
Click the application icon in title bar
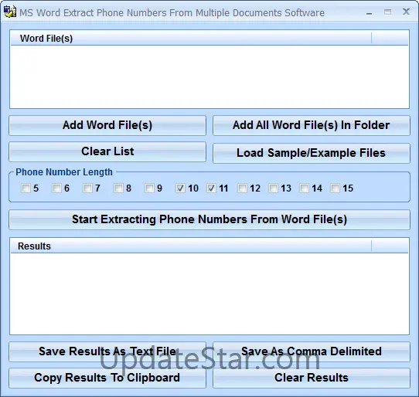point(10,12)
